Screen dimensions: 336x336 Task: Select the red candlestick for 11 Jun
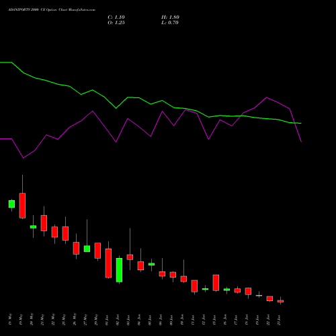coord(194,286)
